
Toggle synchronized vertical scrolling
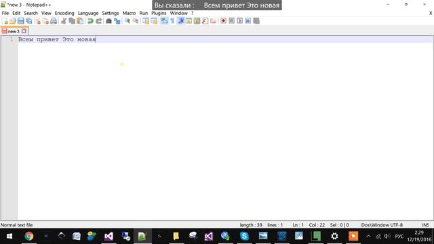coord(146,21)
